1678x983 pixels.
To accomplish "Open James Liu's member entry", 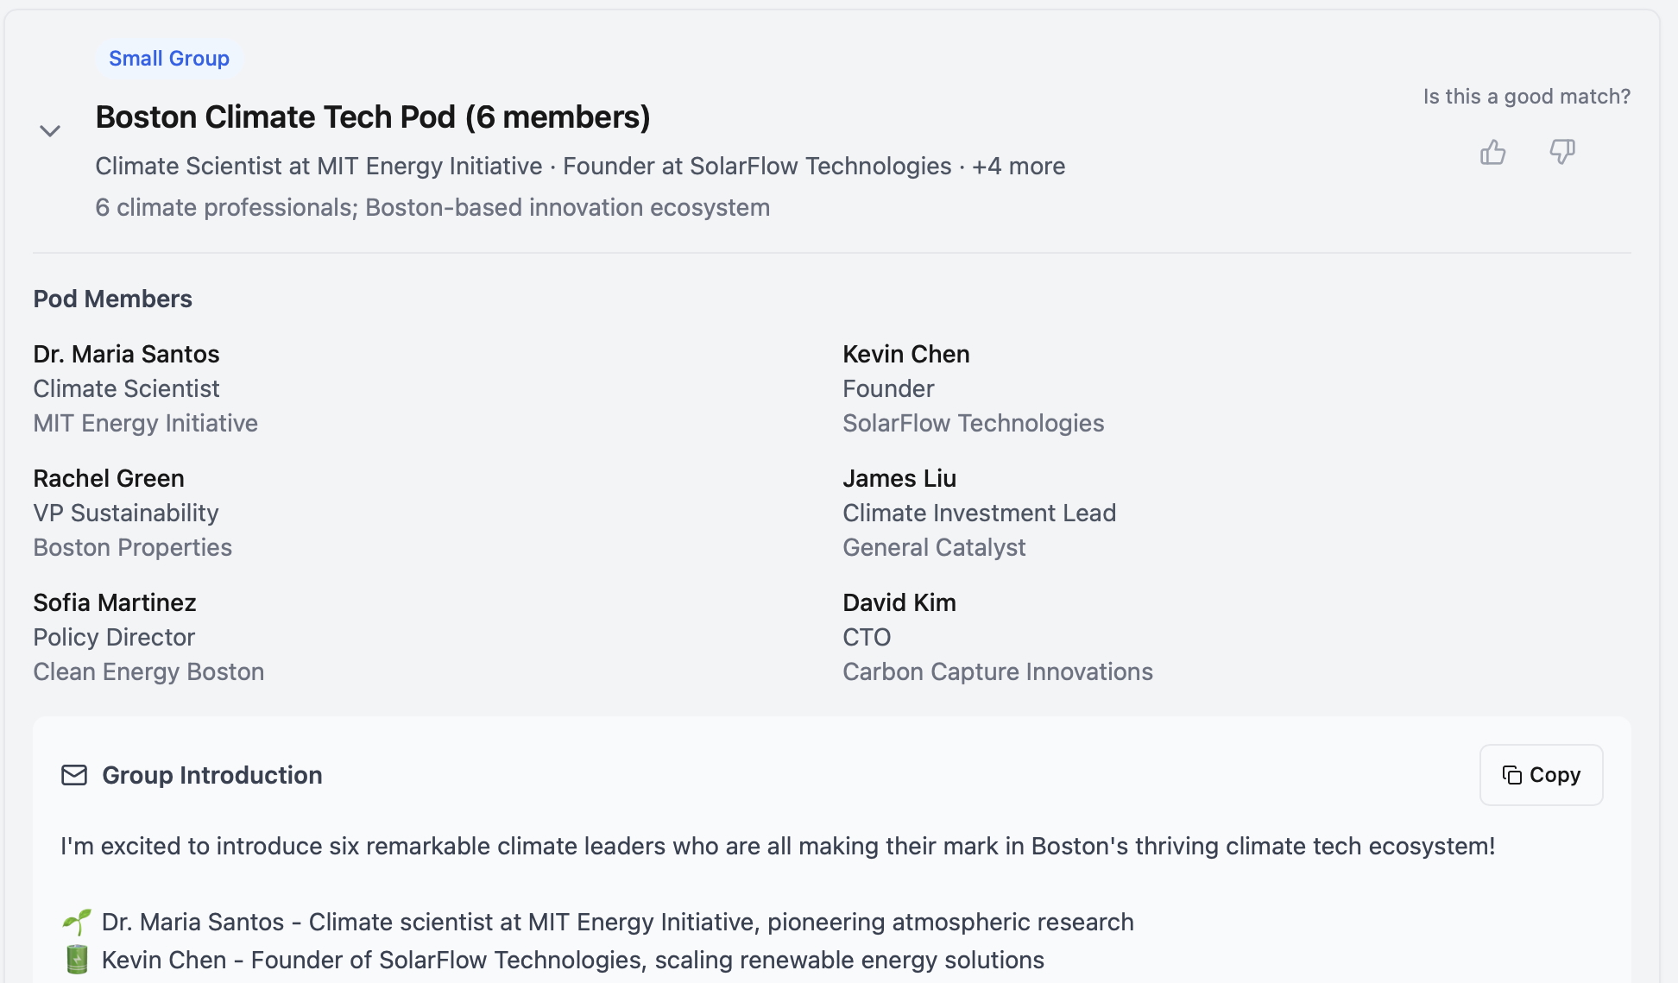I will click(899, 478).
